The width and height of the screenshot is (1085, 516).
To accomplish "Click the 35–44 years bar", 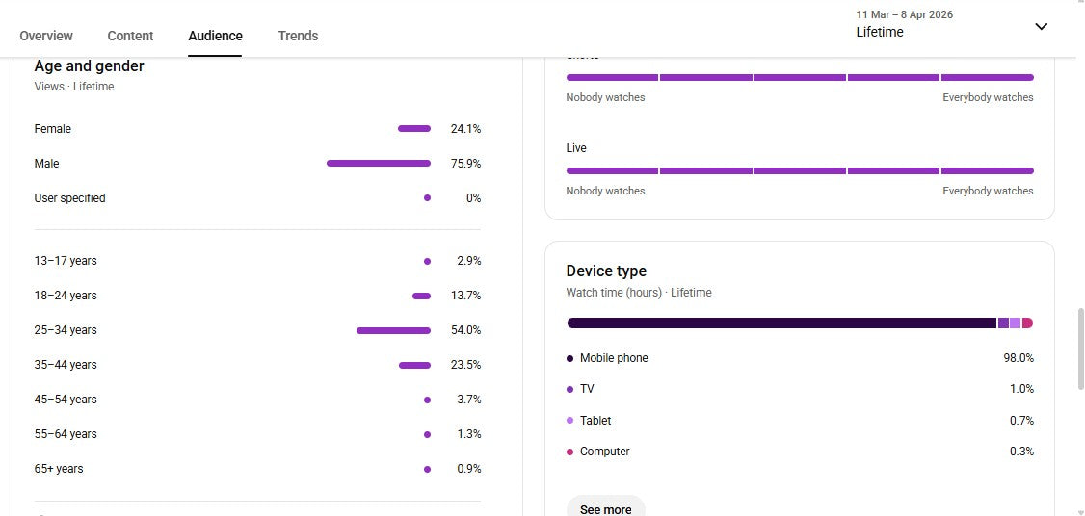I will pyautogui.click(x=414, y=365).
